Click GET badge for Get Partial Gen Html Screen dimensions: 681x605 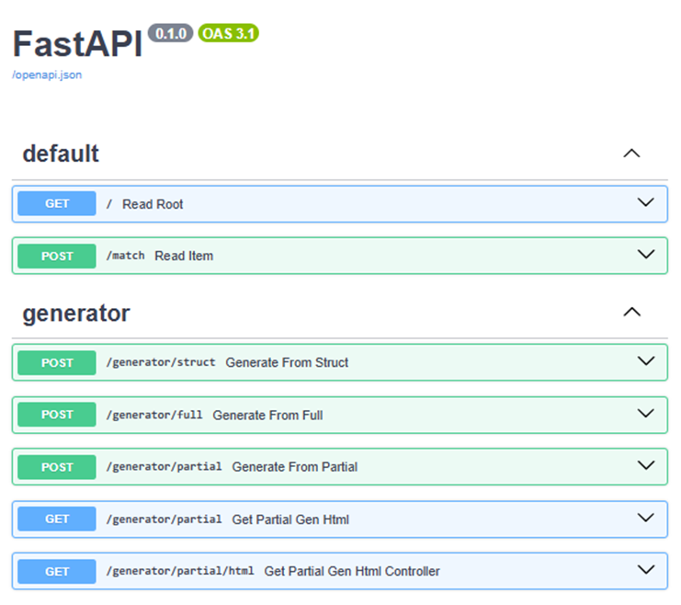tap(57, 519)
